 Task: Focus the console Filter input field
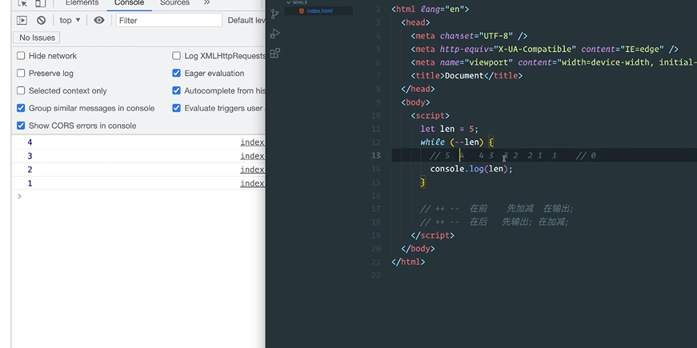(x=169, y=21)
